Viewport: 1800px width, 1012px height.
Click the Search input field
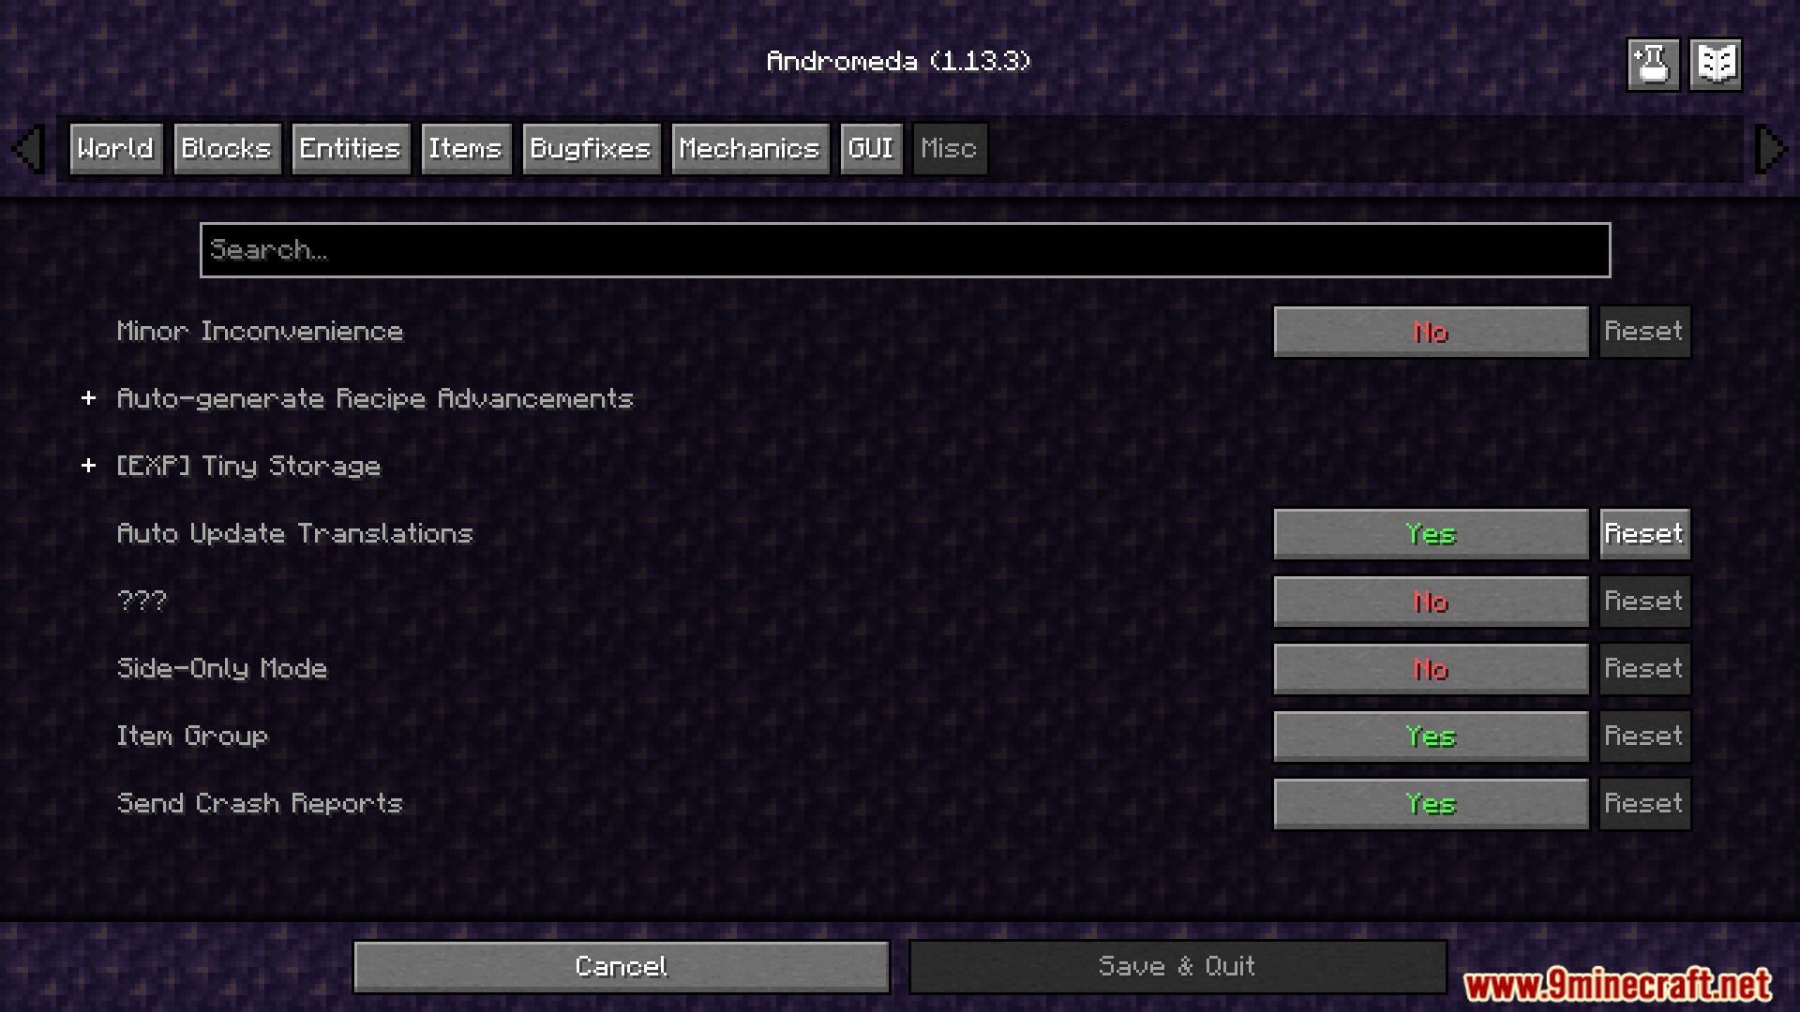point(905,248)
